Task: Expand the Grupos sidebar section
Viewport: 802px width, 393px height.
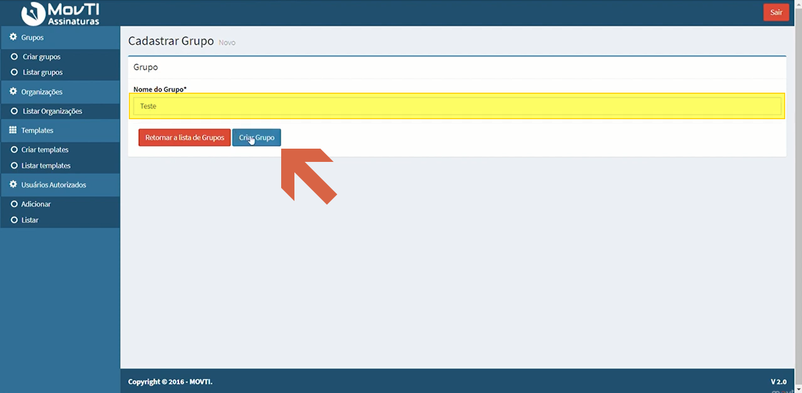Action: coord(60,37)
